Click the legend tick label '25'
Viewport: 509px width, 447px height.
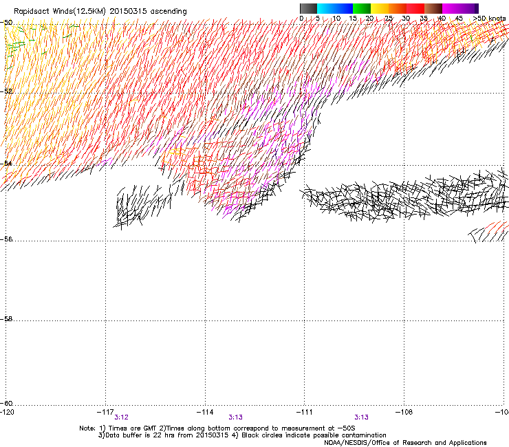(x=389, y=19)
